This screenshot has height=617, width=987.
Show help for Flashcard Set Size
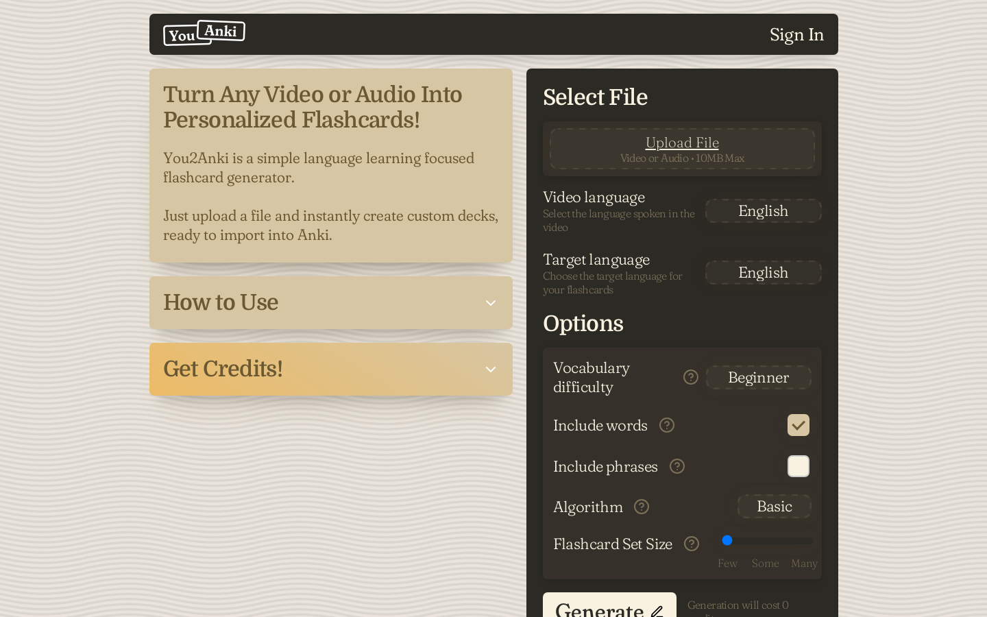(x=692, y=544)
